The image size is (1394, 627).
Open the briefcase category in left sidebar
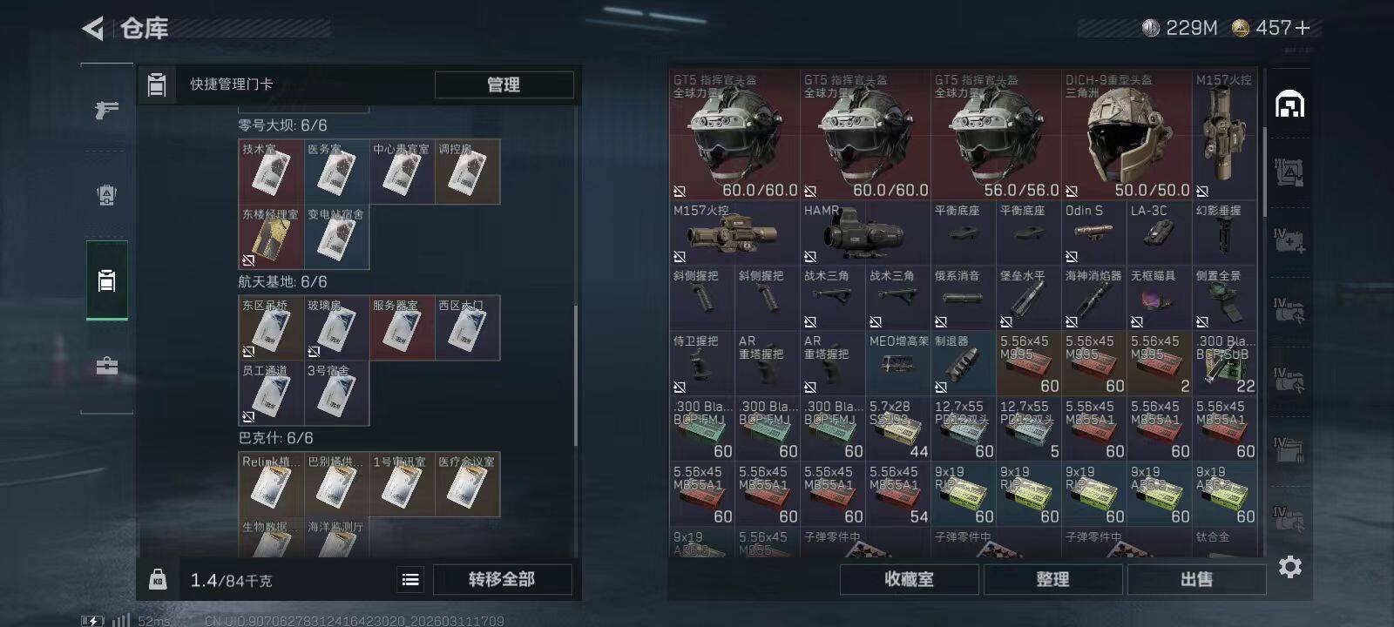(106, 366)
